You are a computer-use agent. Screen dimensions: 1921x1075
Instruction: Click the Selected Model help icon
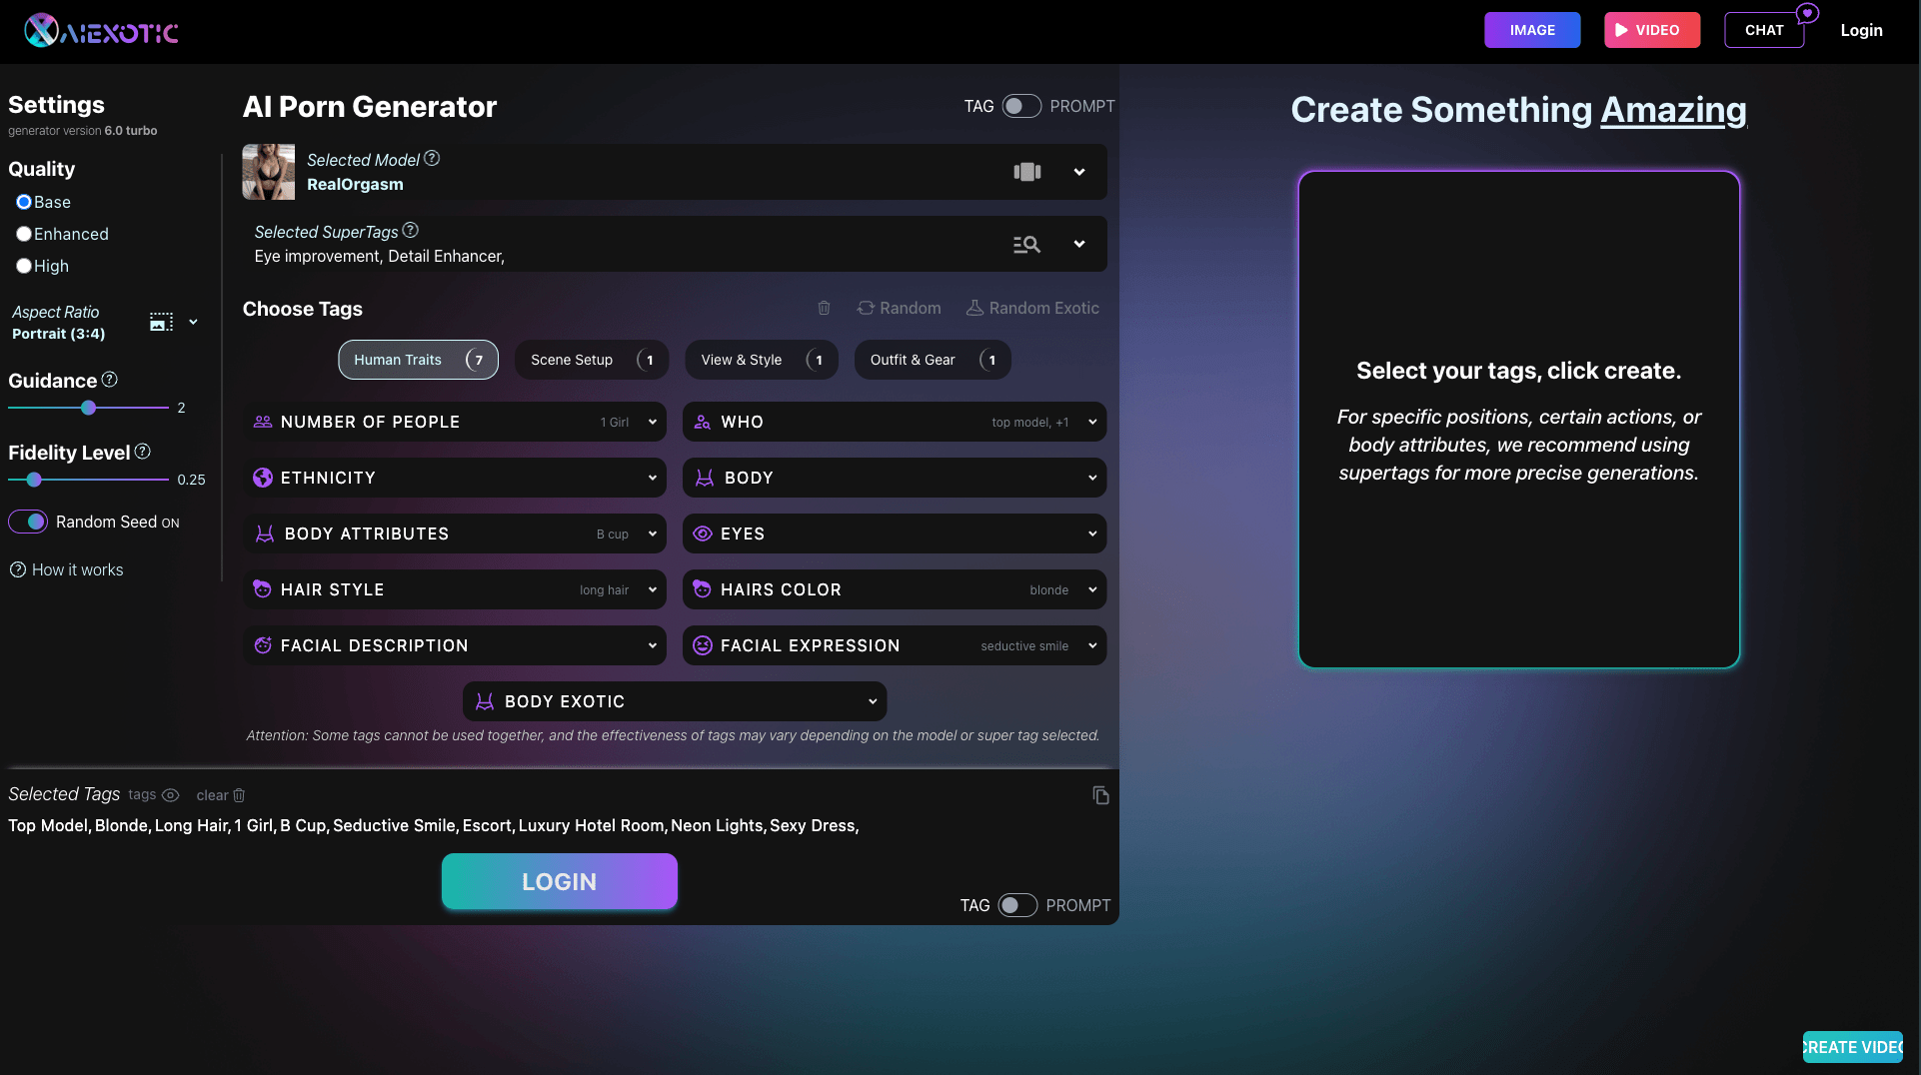(x=432, y=158)
